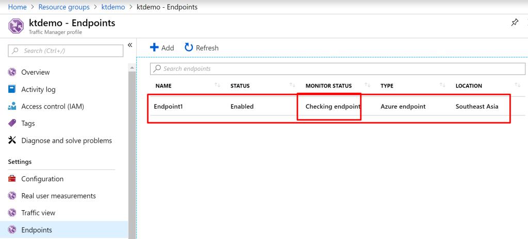The width and height of the screenshot is (528, 239).
Task: Focus the Search (Ctrl+/) field
Action: (65, 51)
